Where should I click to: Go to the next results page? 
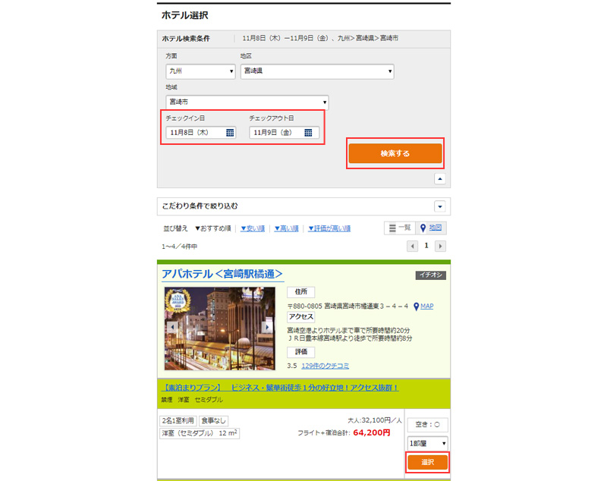tap(440, 246)
